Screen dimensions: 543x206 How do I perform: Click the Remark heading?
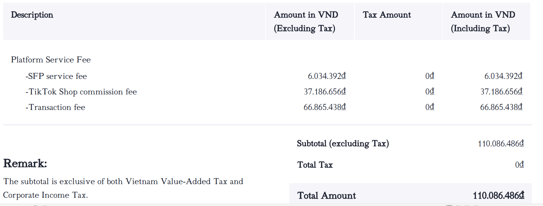(x=25, y=164)
